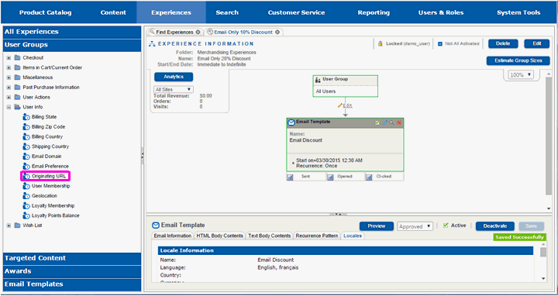Click Estimate Group Sizes button

coord(518,61)
